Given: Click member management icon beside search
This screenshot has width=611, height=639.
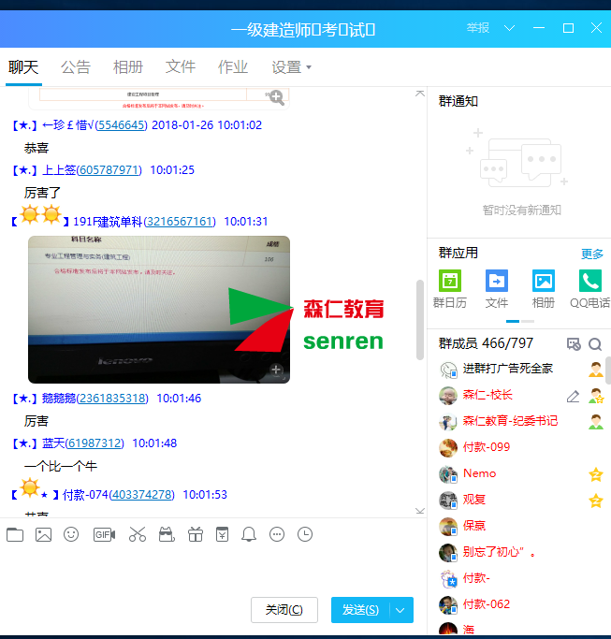Looking at the screenshot, I should pyautogui.click(x=574, y=344).
